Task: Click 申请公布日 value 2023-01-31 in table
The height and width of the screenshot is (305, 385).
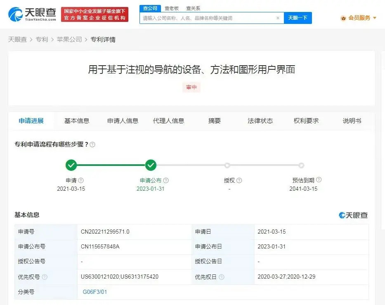Action: pos(272,246)
